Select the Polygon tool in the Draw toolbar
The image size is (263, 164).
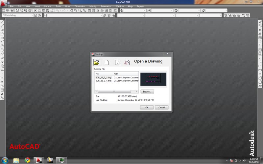2,34
